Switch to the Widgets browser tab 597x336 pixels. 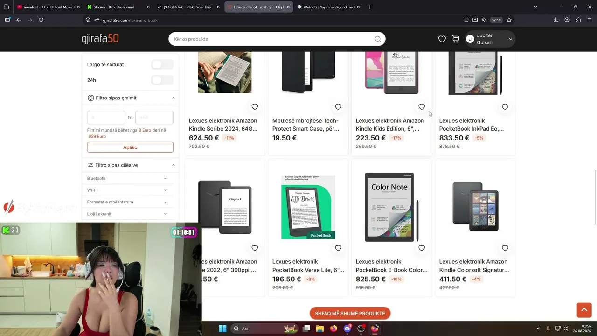(328, 7)
